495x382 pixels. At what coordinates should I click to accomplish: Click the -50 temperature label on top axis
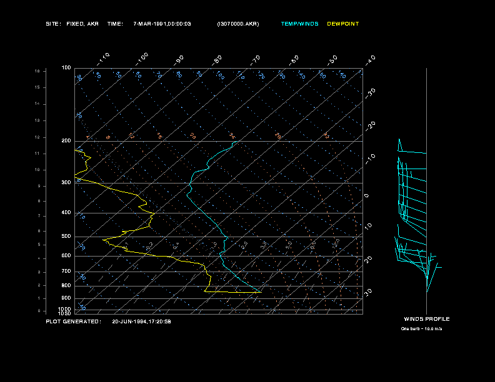(x=332, y=60)
